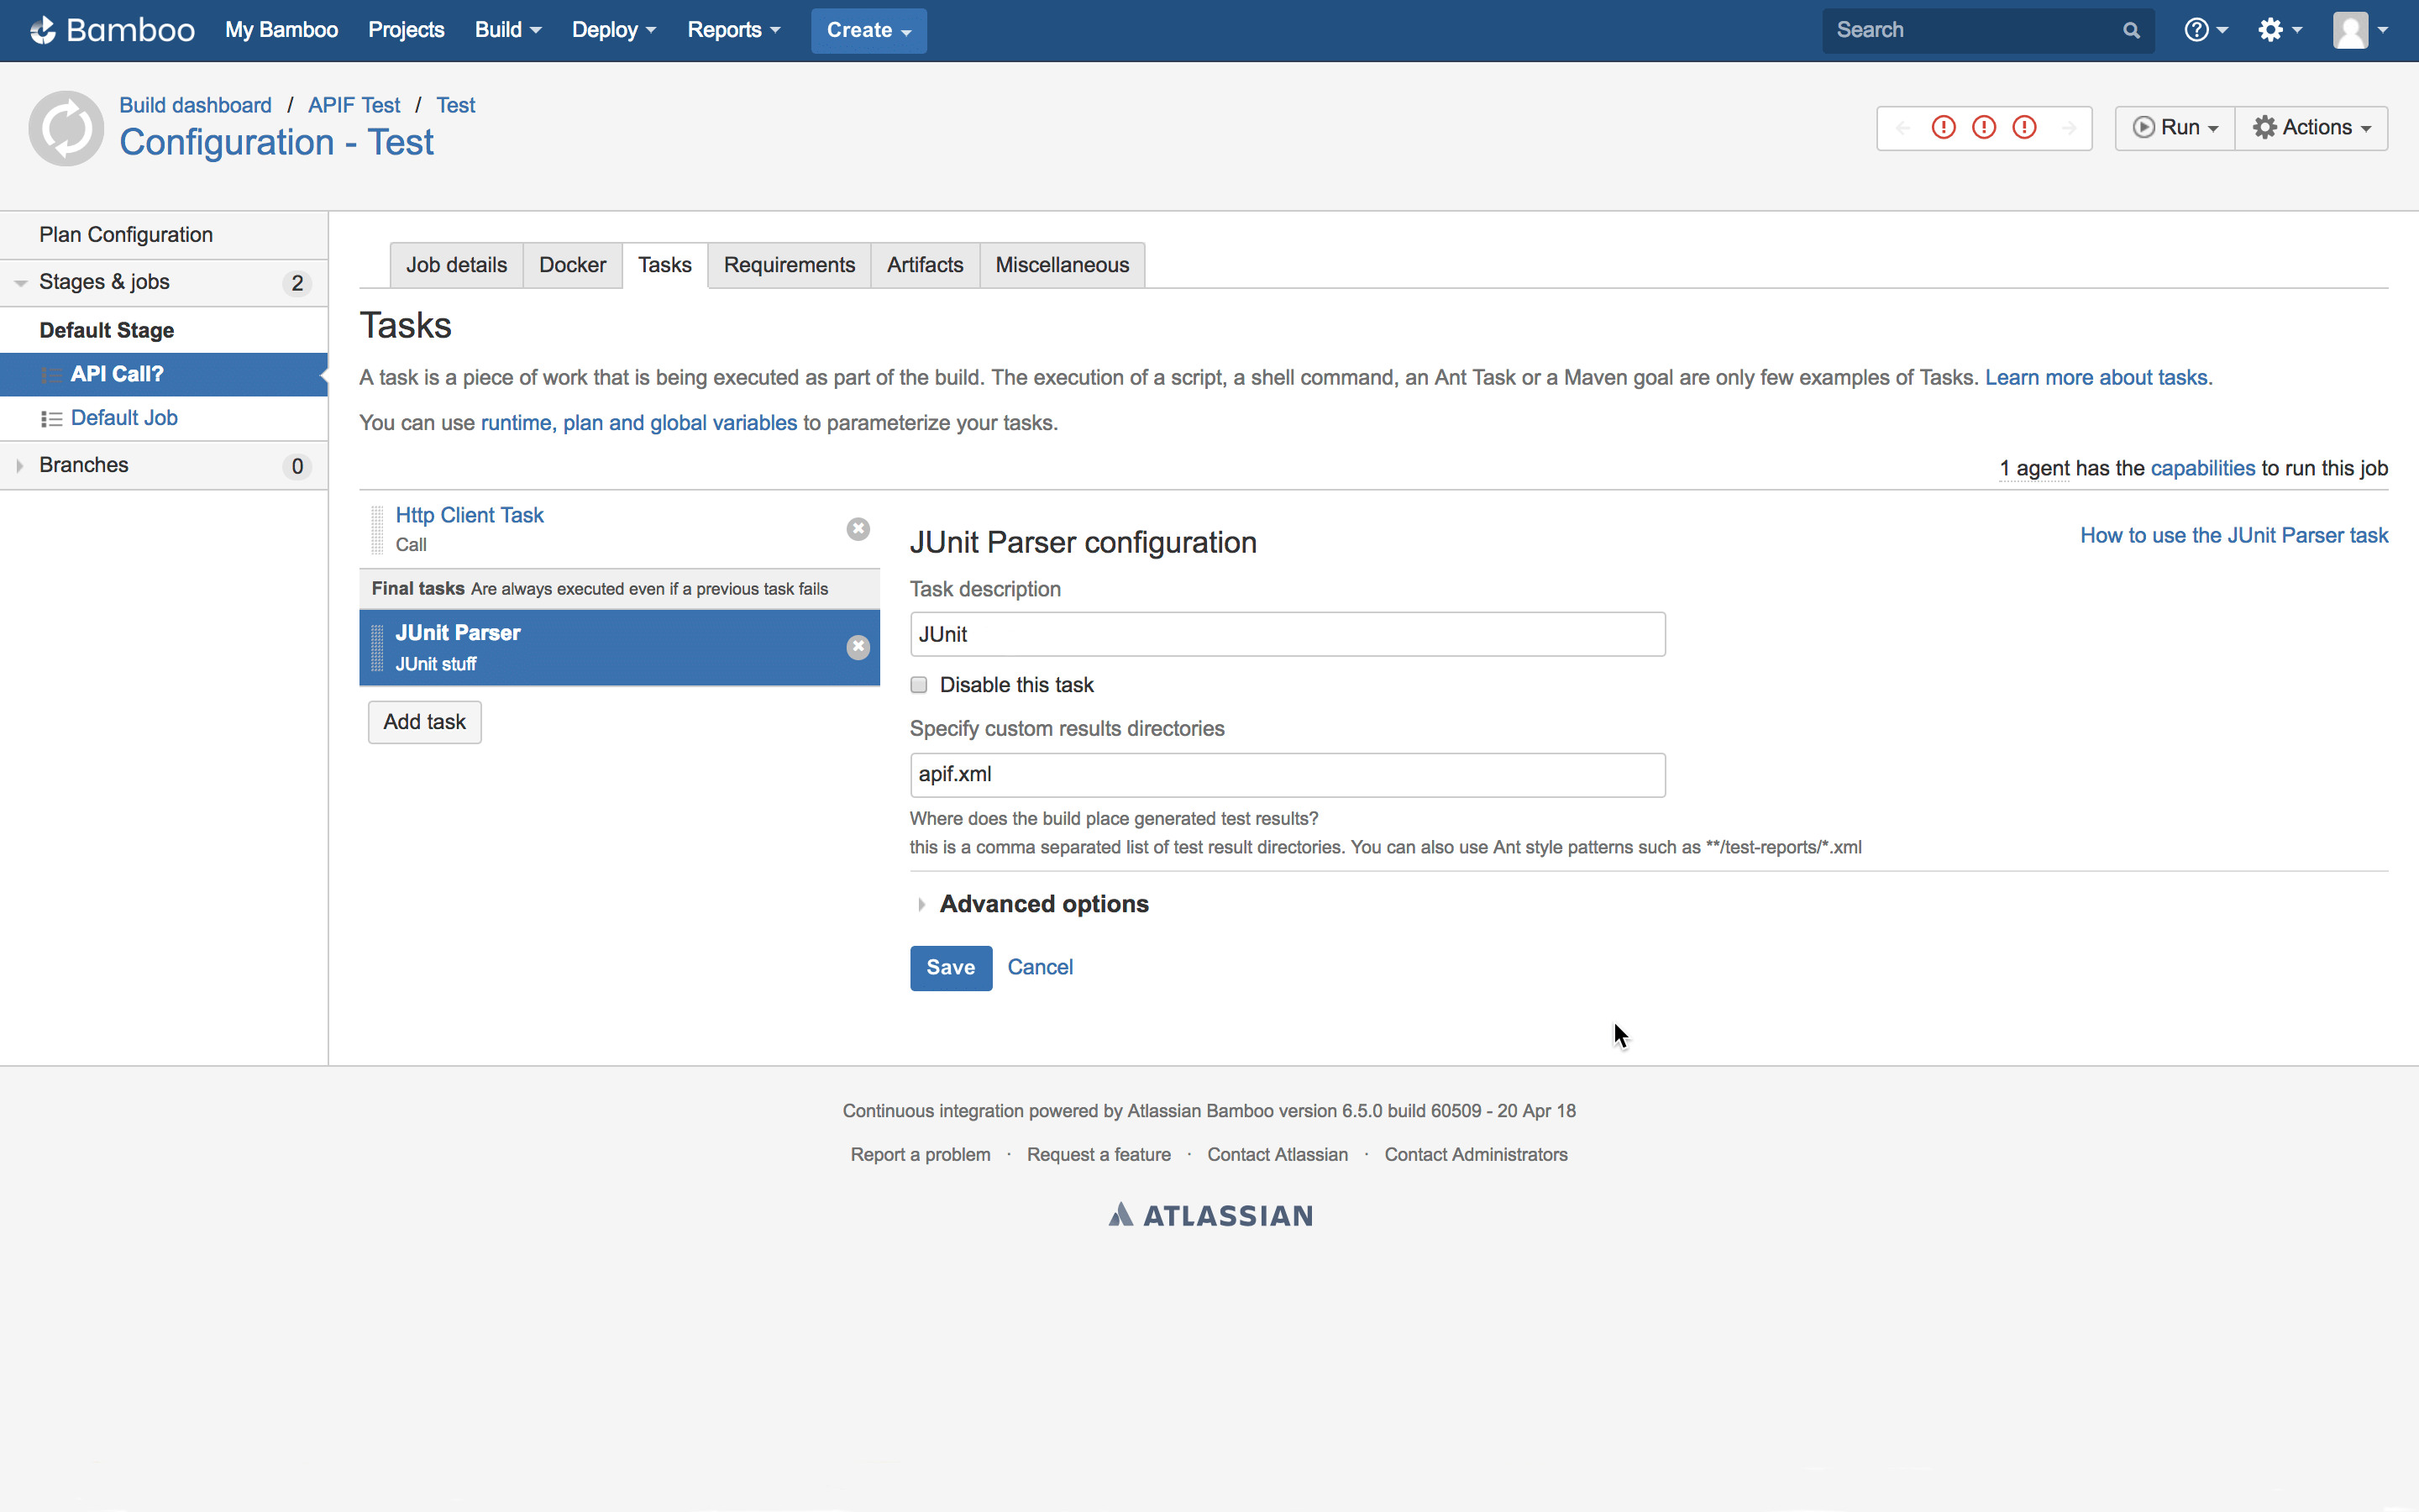
Task: Click the Learn more about tasks link
Action: (x=2096, y=376)
